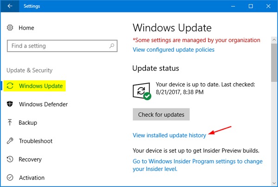Image resolution: width=278 pixels, height=187 pixels.
Task: Click the update status sync icon with green check
Action: pos(142,92)
